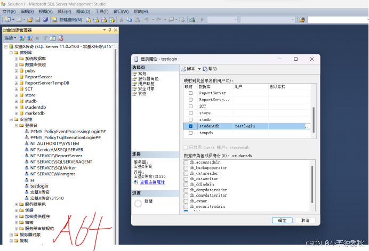Viewport: 369px width, 251px height.
Task: Click the Activity Monitor icon
Action: coord(192,20)
